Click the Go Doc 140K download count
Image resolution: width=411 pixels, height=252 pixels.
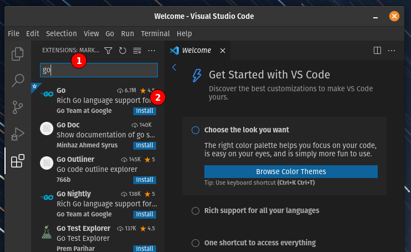tap(142, 125)
